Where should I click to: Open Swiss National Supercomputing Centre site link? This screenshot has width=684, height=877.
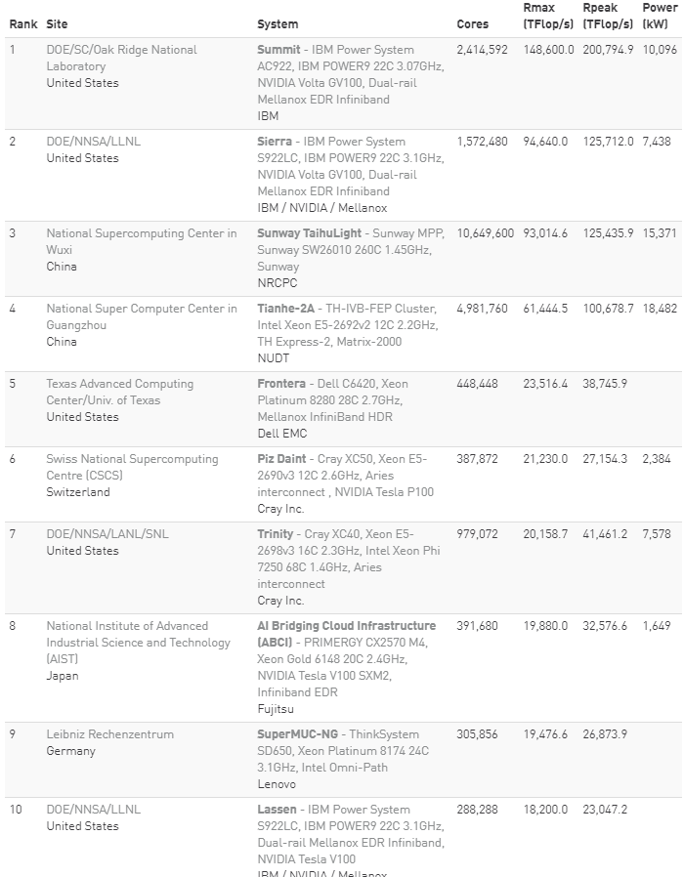pyautogui.click(x=132, y=467)
